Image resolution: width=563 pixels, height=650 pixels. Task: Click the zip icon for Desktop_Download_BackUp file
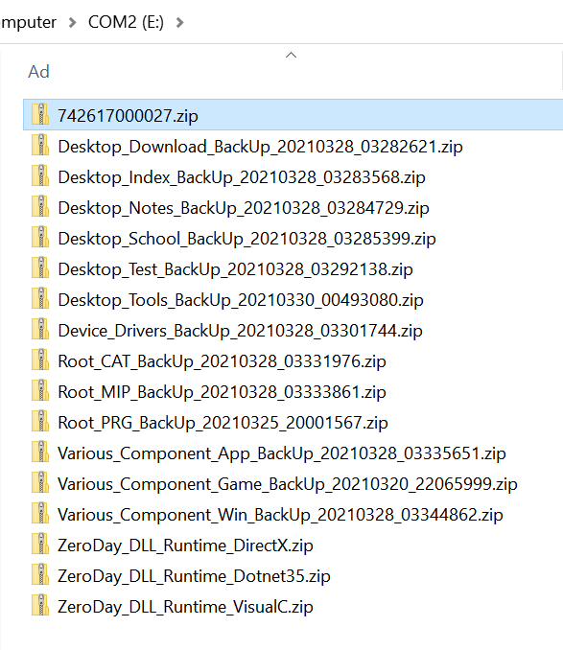tap(40, 145)
